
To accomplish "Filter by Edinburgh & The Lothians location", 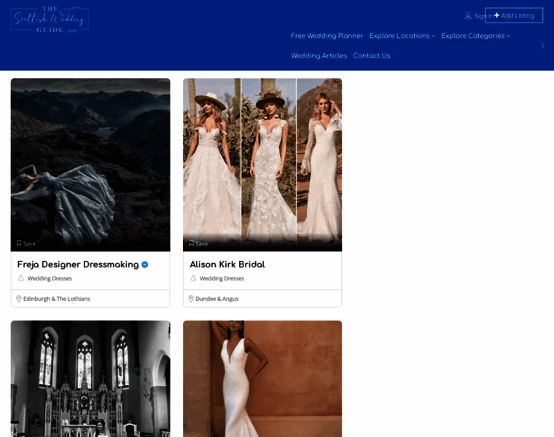I will point(57,299).
